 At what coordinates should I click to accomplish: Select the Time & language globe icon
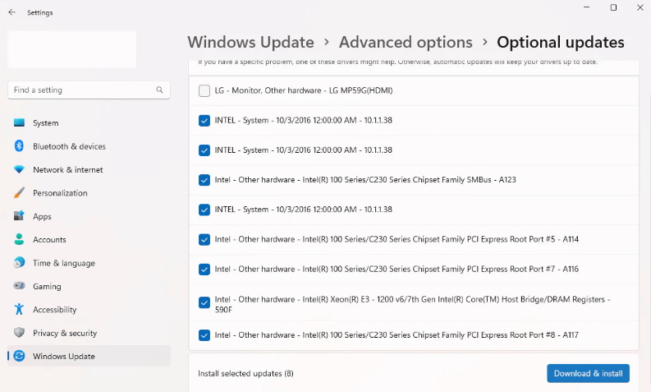(19, 263)
